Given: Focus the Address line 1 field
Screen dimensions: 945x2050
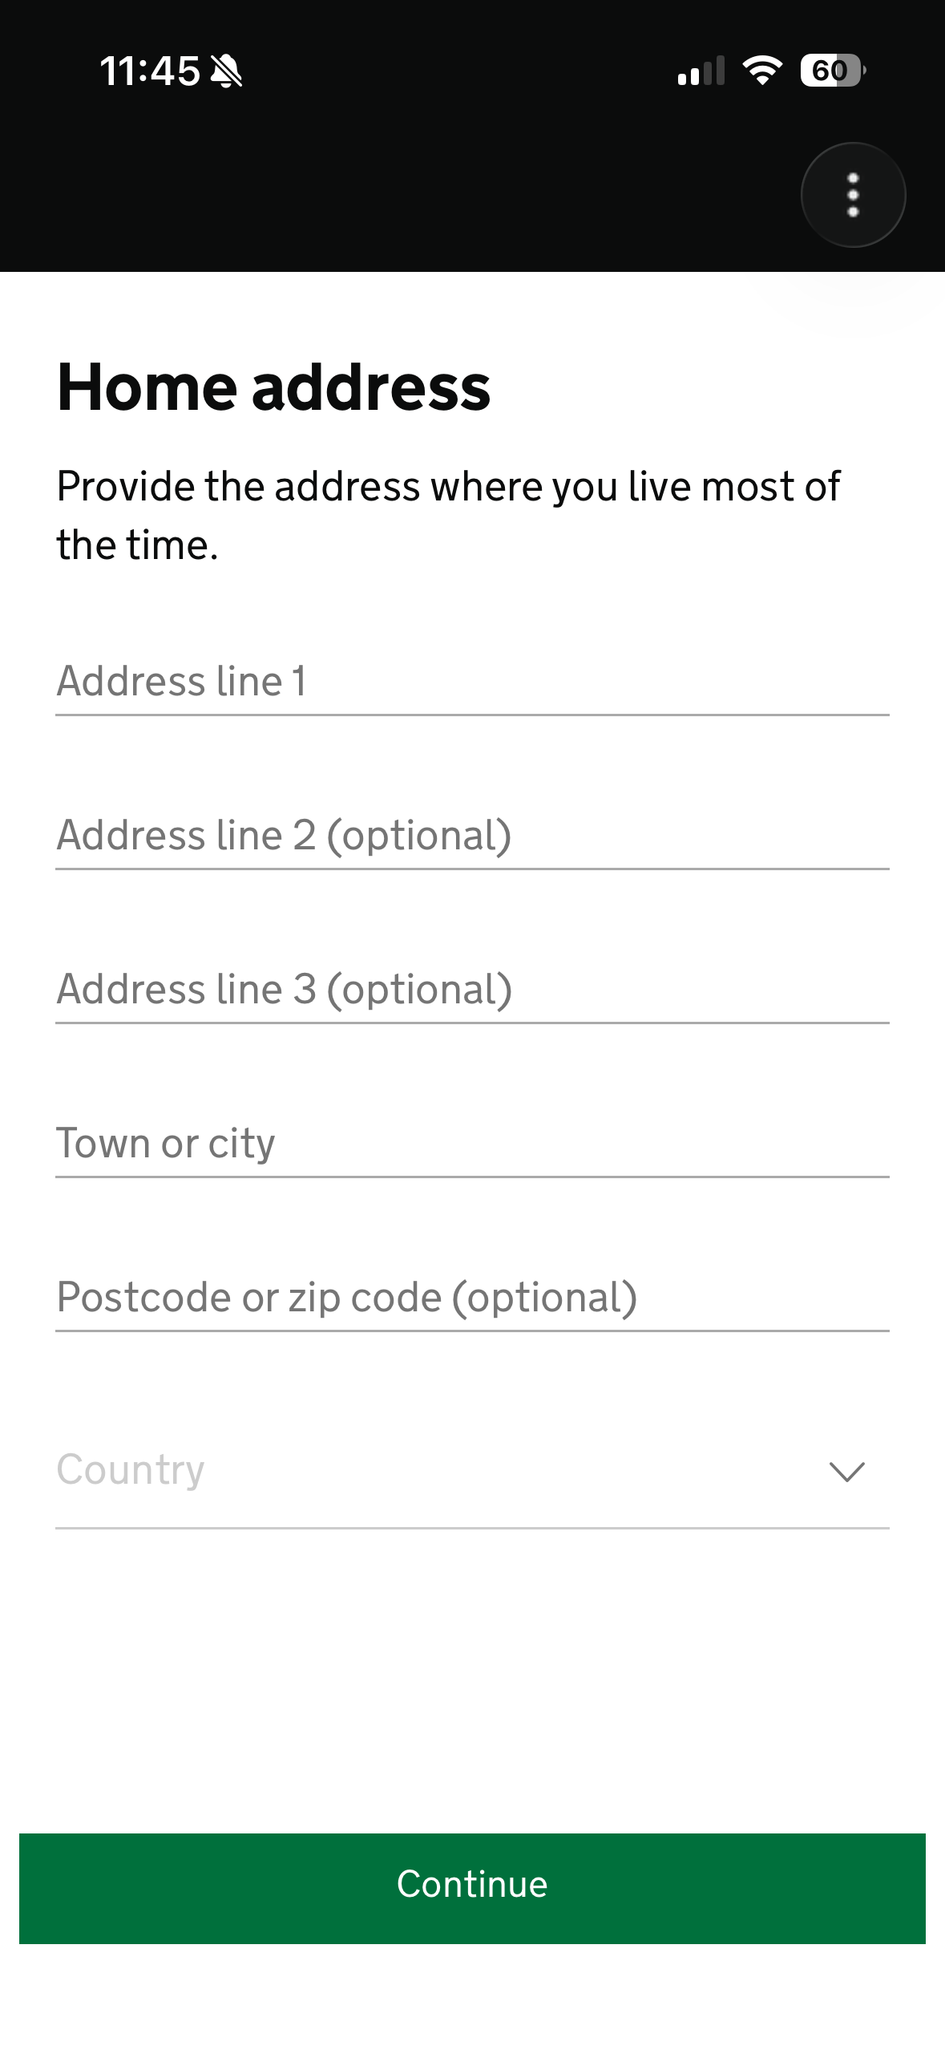Looking at the screenshot, I should point(472,682).
